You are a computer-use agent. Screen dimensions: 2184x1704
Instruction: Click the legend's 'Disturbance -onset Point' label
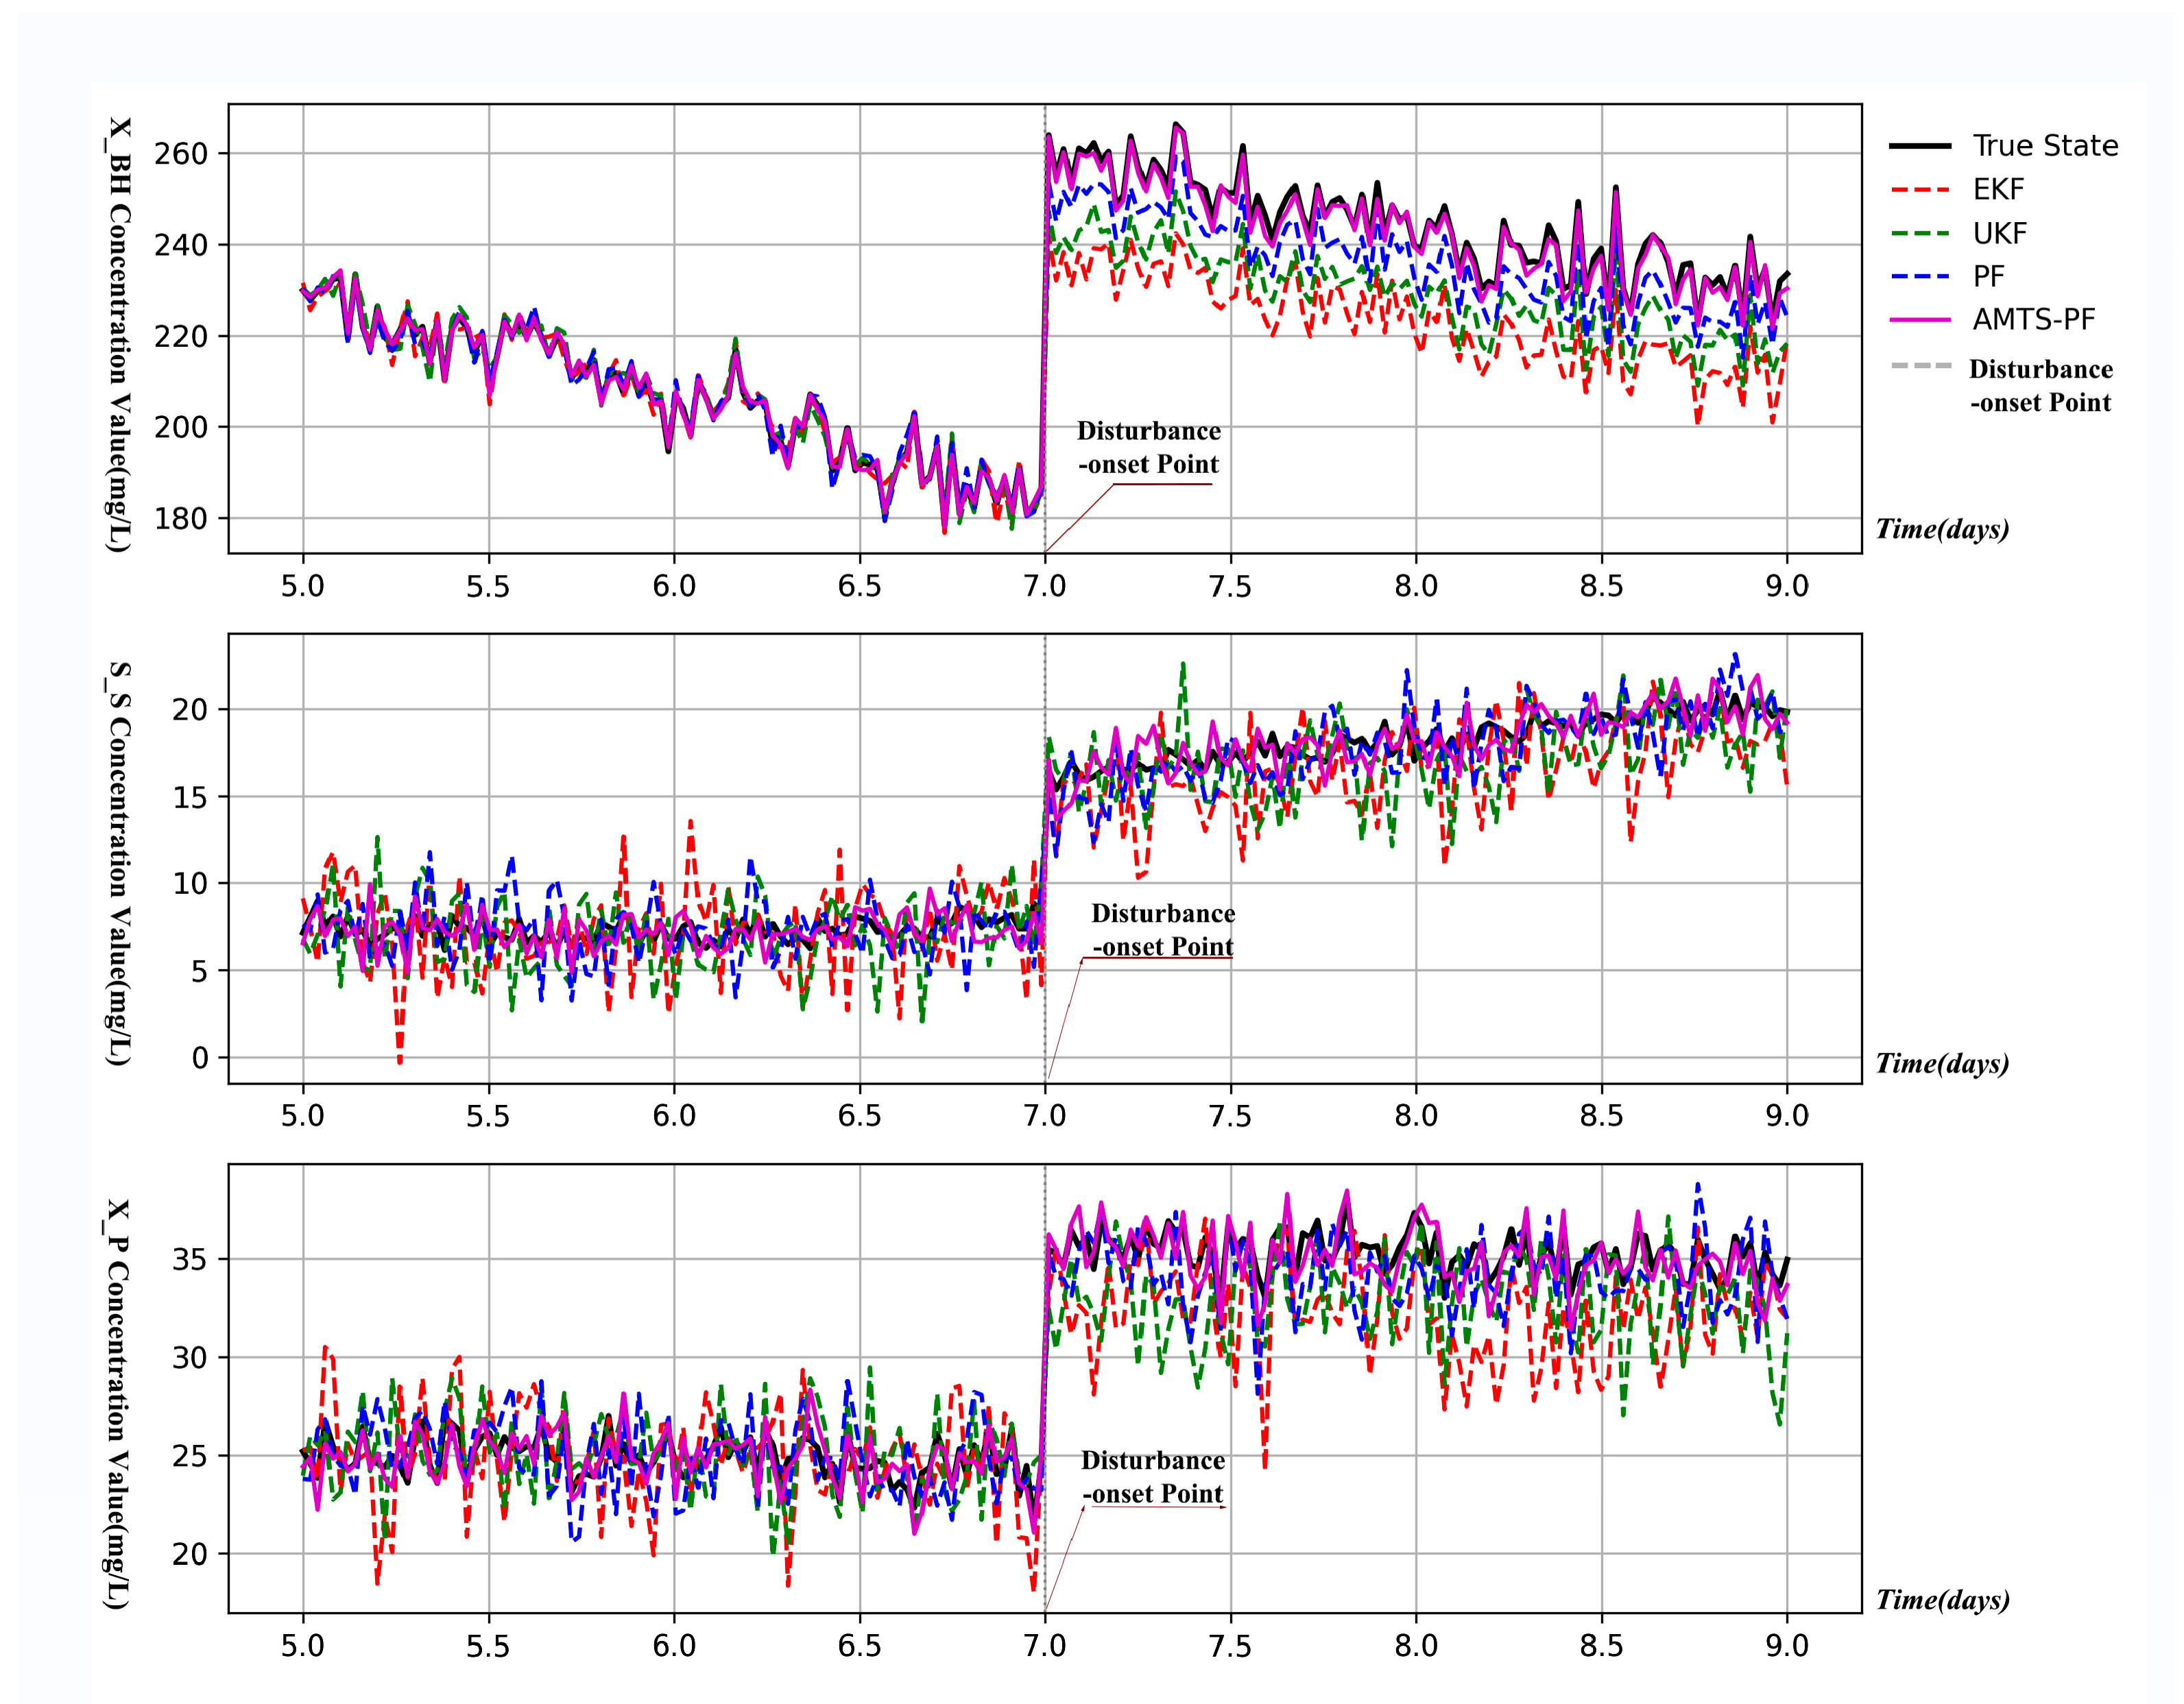pos(2041,386)
